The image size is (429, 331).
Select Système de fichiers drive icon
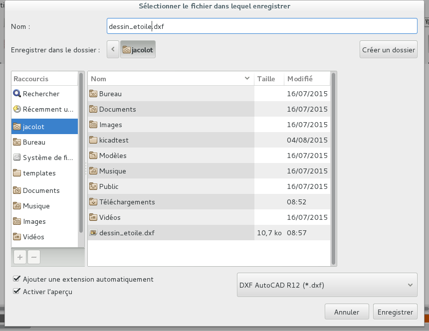coord(17,158)
